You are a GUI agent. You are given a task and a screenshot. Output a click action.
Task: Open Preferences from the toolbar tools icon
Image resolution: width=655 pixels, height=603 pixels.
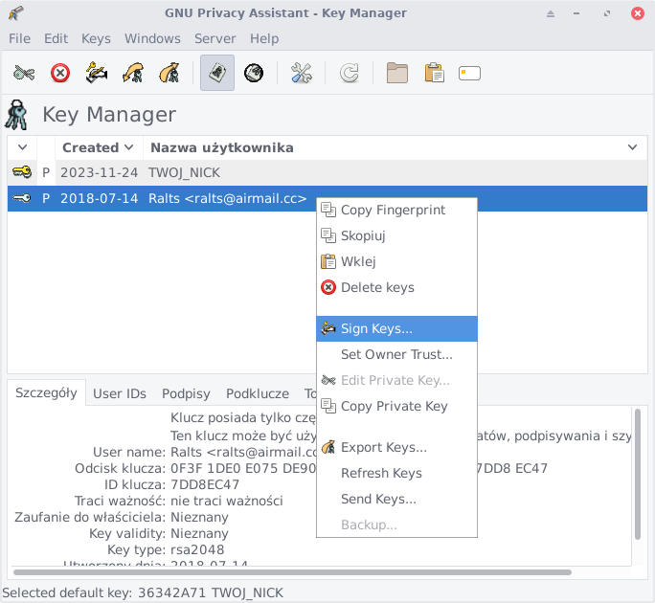coord(302,73)
